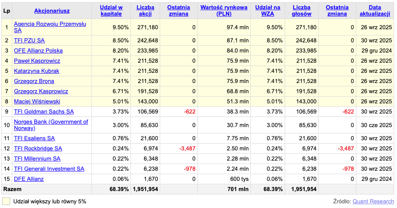The height and width of the screenshot is (208, 397).
Task: Open Paweł Kasprowicz shareholder link
Action: 37,61
